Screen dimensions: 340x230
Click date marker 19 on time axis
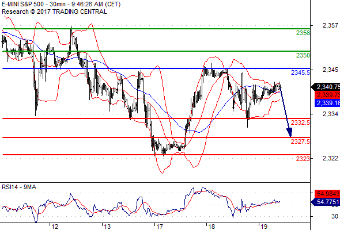[264, 227]
